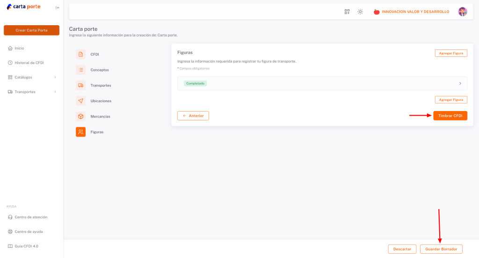Viewport: 479px width, 258px height.
Task: Click the red apple company icon
Action: tap(377, 12)
